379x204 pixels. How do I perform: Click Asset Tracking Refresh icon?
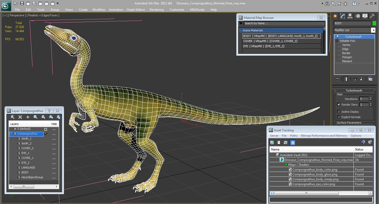pyautogui.click(x=272, y=143)
